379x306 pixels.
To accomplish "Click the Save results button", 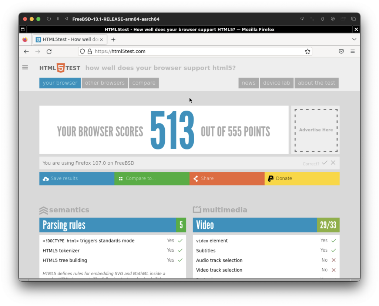I will [77, 179].
